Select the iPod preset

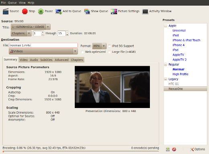click(x=176, y=35)
